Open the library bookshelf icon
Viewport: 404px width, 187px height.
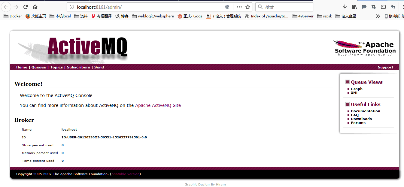354,7
